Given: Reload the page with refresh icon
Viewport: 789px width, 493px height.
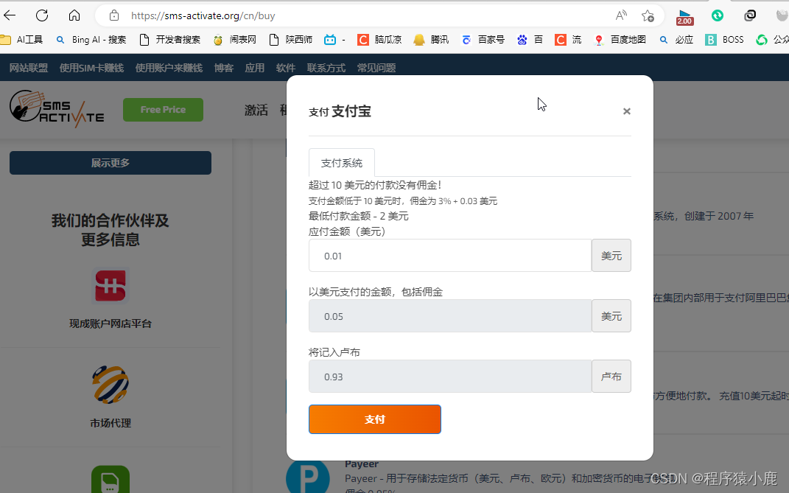Looking at the screenshot, I should [42, 15].
